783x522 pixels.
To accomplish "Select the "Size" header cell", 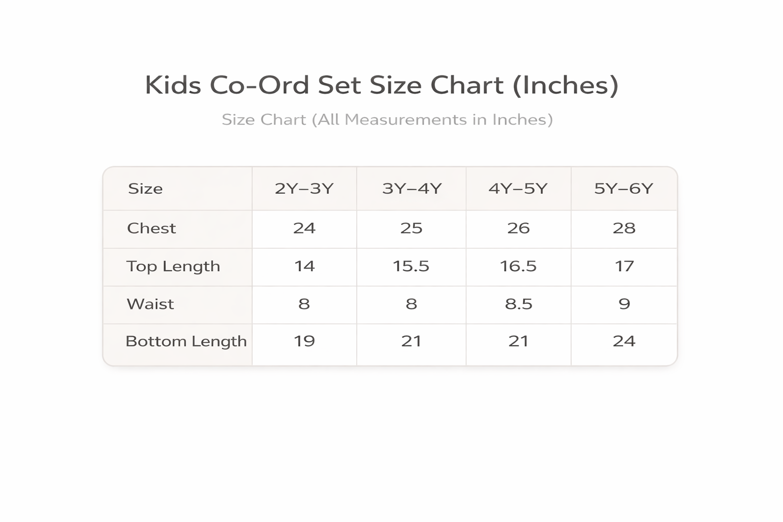I will tap(145, 189).
